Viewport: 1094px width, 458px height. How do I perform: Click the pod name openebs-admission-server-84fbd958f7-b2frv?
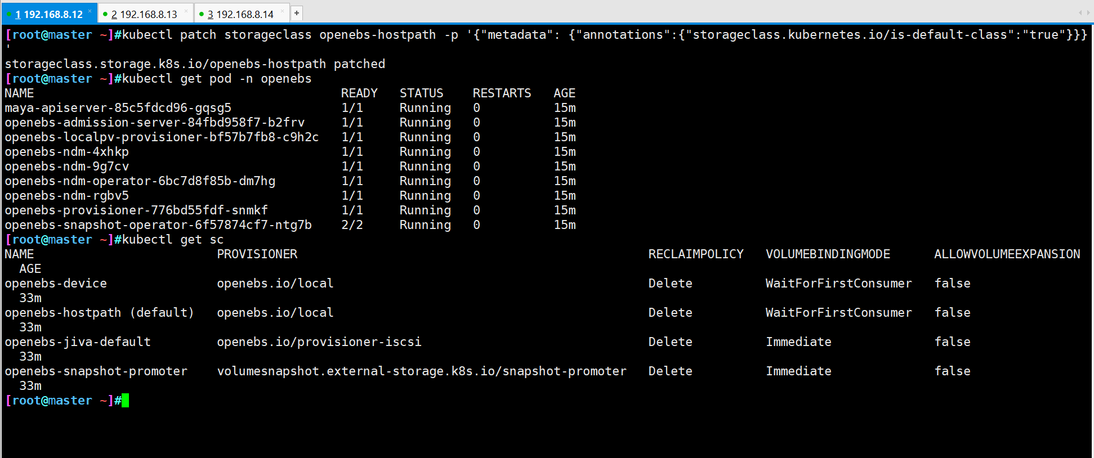tap(155, 123)
